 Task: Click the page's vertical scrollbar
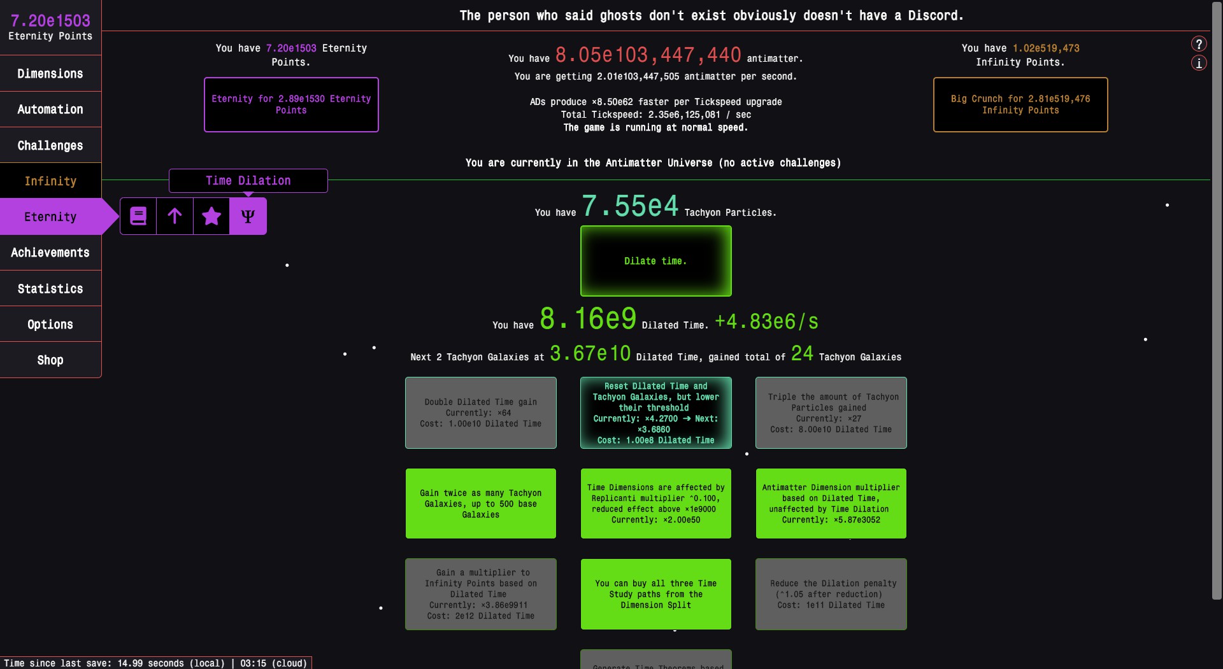[1217, 300]
